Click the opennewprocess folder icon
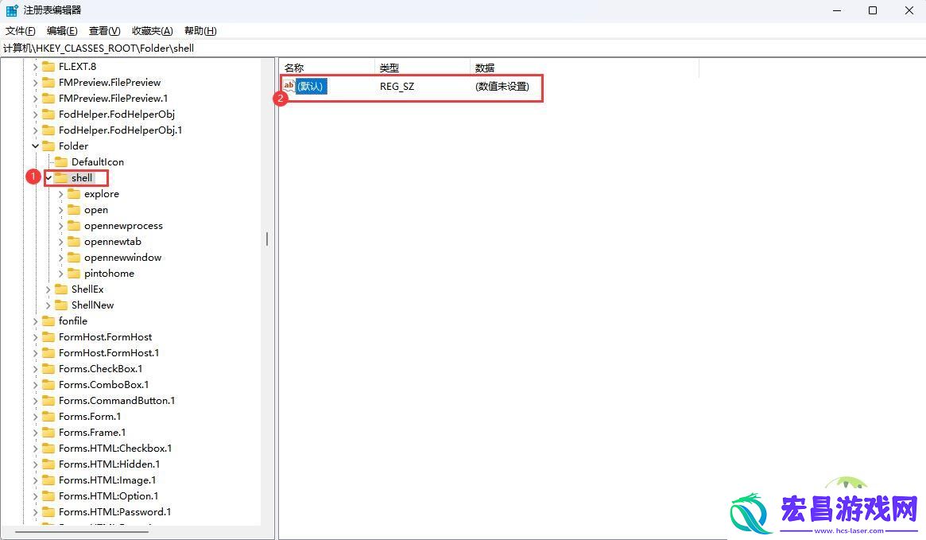 click(74, 226)
